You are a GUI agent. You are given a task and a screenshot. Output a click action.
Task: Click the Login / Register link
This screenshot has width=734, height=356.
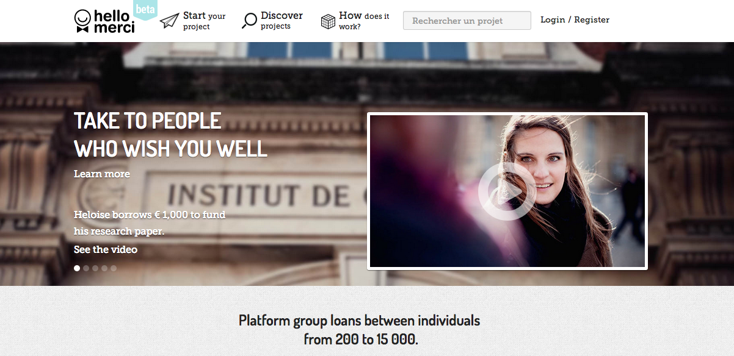(x=575, y=20)
